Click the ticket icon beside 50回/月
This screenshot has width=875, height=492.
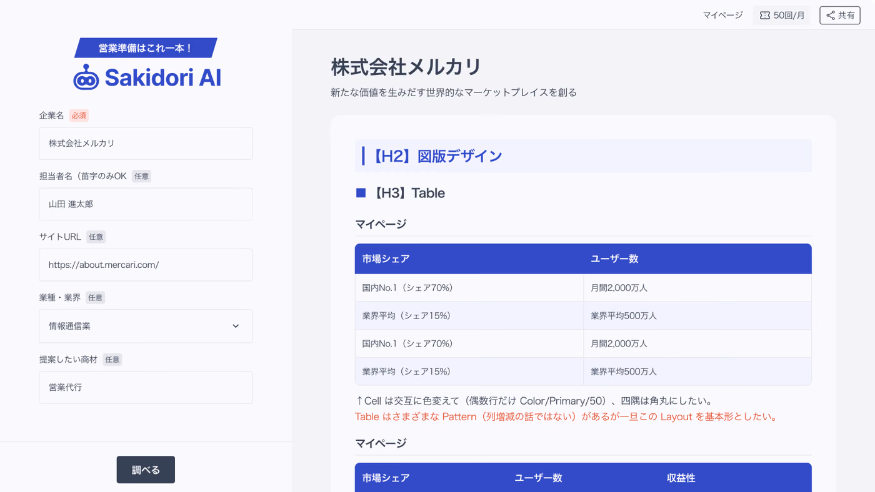(x=764, y=16)
